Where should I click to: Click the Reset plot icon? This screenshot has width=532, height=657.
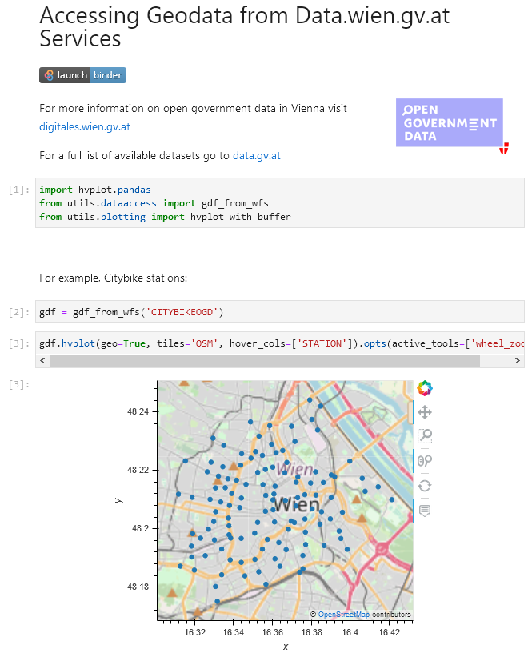click(x=425, y=485)
